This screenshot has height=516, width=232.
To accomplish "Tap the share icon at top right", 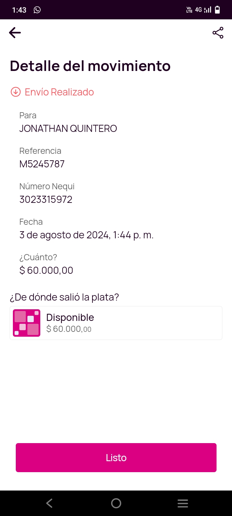I will [218, 33].
